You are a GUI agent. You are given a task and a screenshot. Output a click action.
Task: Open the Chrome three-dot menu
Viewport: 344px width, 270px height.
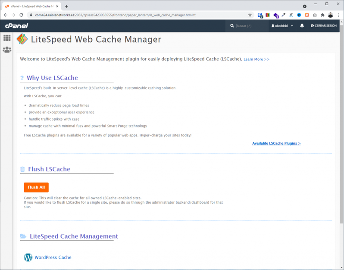pyautogui.click(x=338, y=15)
